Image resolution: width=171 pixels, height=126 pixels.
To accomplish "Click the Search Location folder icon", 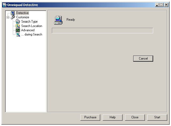I will coord(18,26).
